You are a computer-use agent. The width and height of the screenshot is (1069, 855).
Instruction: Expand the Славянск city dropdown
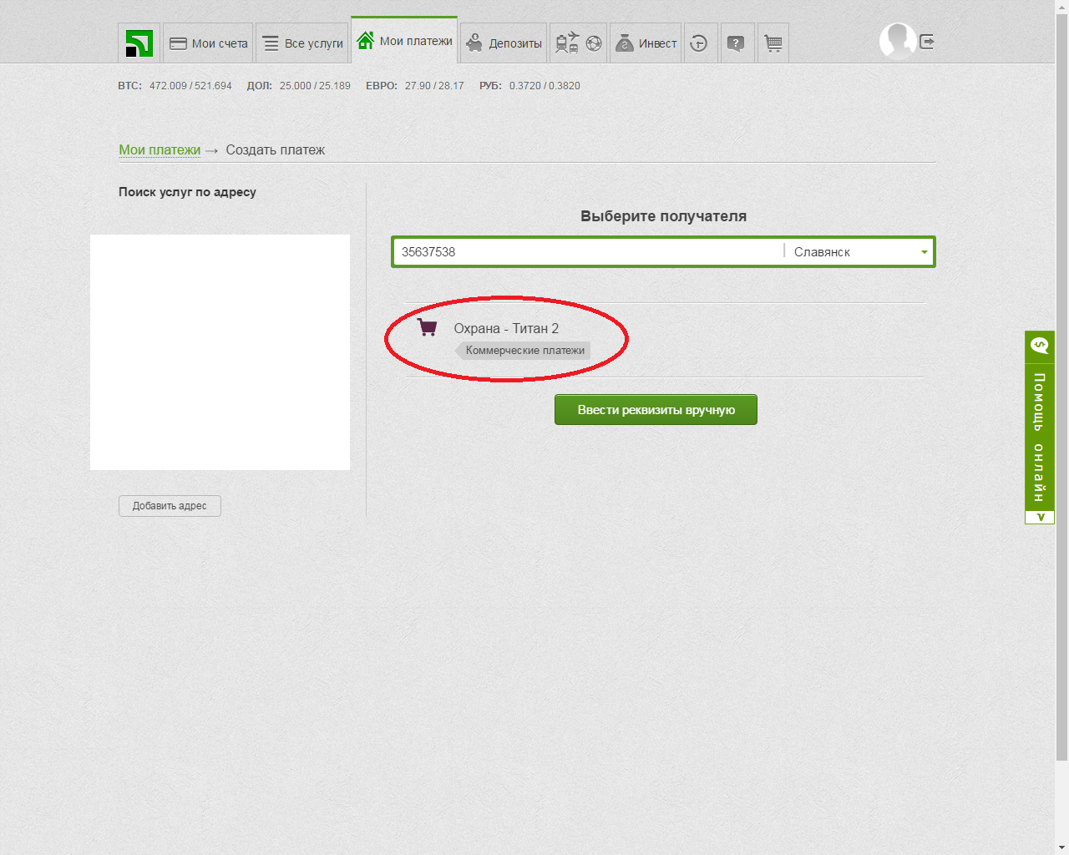(860, 252)
